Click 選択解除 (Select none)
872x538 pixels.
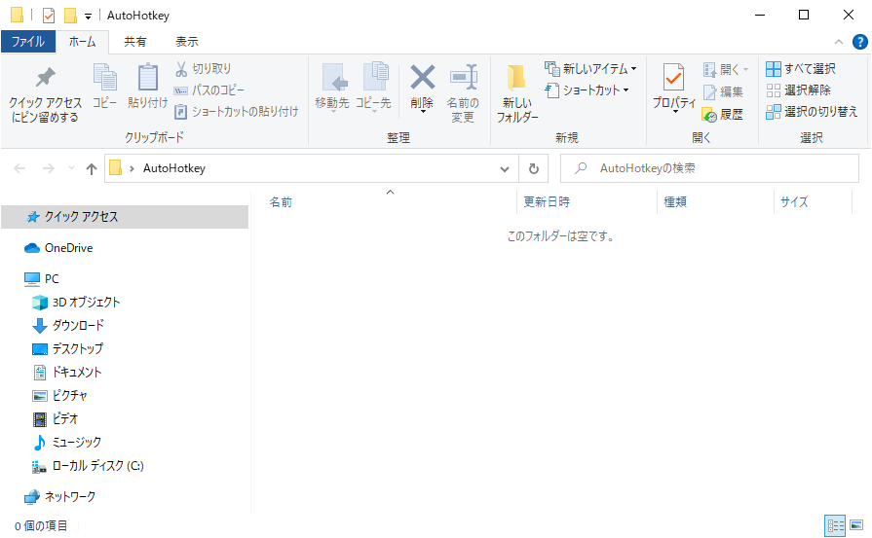[799, 90]
